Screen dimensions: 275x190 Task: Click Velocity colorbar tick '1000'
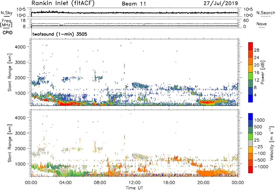point(260,120)
